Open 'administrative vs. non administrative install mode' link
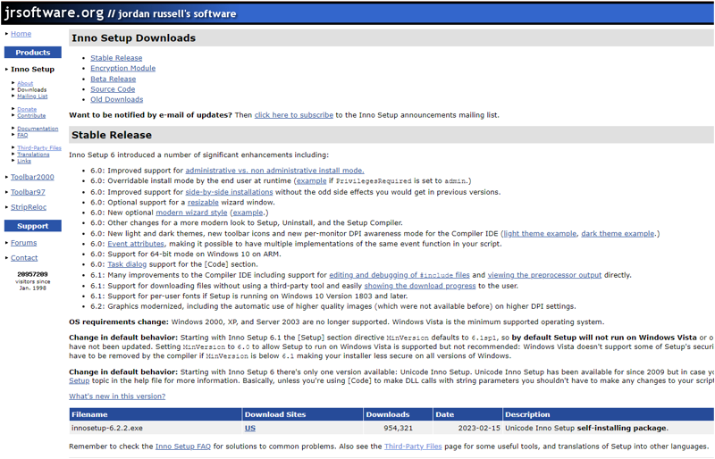Screen dimensions: 715x459 coord(275,171)
